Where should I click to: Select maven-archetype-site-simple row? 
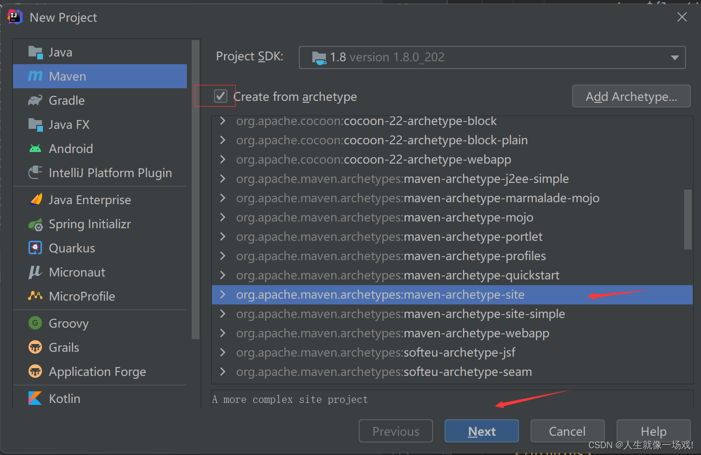[x=452, y=314]
